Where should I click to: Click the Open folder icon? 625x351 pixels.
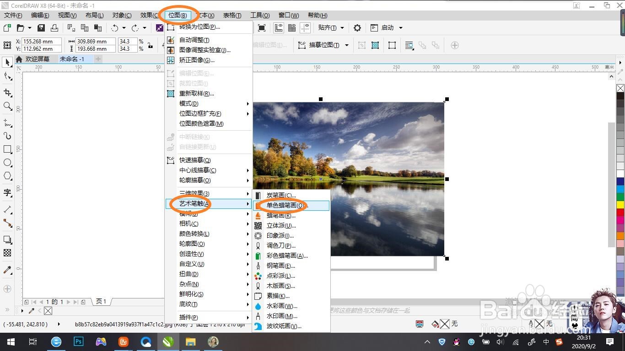(x=20, y=28)
